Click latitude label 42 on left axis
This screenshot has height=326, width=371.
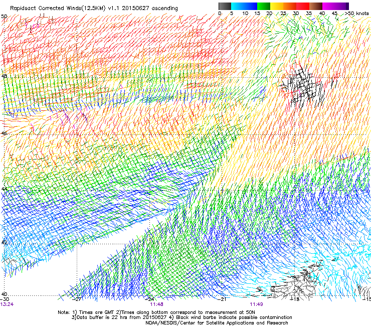pyautogui.click(x=4, y=242)
